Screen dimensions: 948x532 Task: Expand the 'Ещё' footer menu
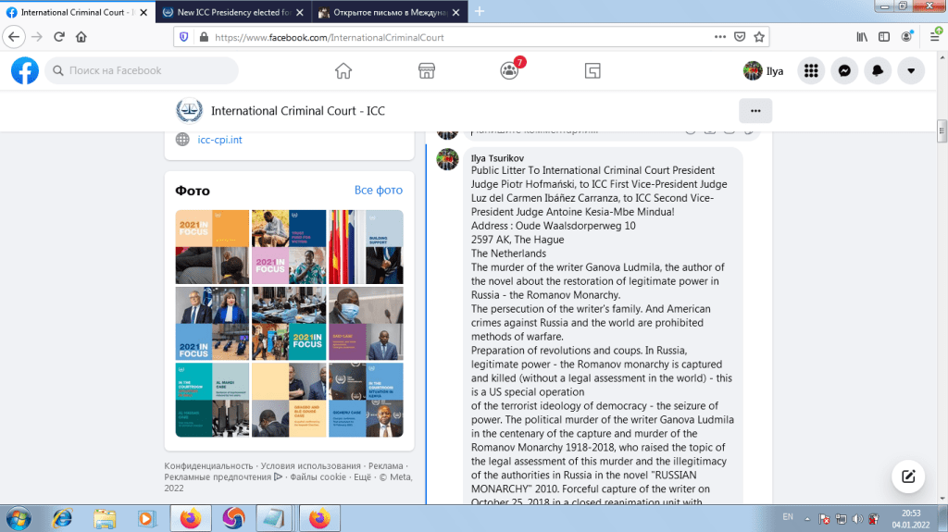pyautogui.click(x=362, y=477)
